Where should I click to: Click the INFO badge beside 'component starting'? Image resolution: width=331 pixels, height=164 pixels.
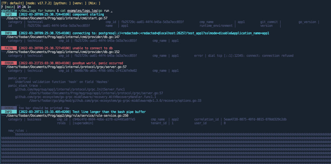[x=9, y=14]
